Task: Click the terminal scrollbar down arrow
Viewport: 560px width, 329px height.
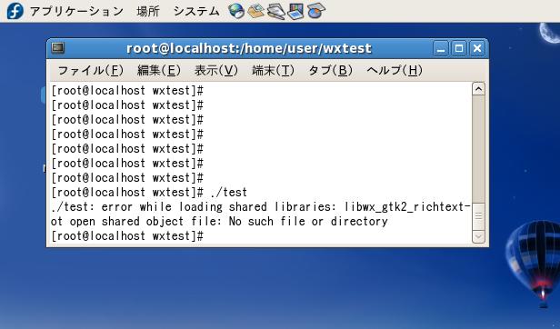Action: [478, 237]
